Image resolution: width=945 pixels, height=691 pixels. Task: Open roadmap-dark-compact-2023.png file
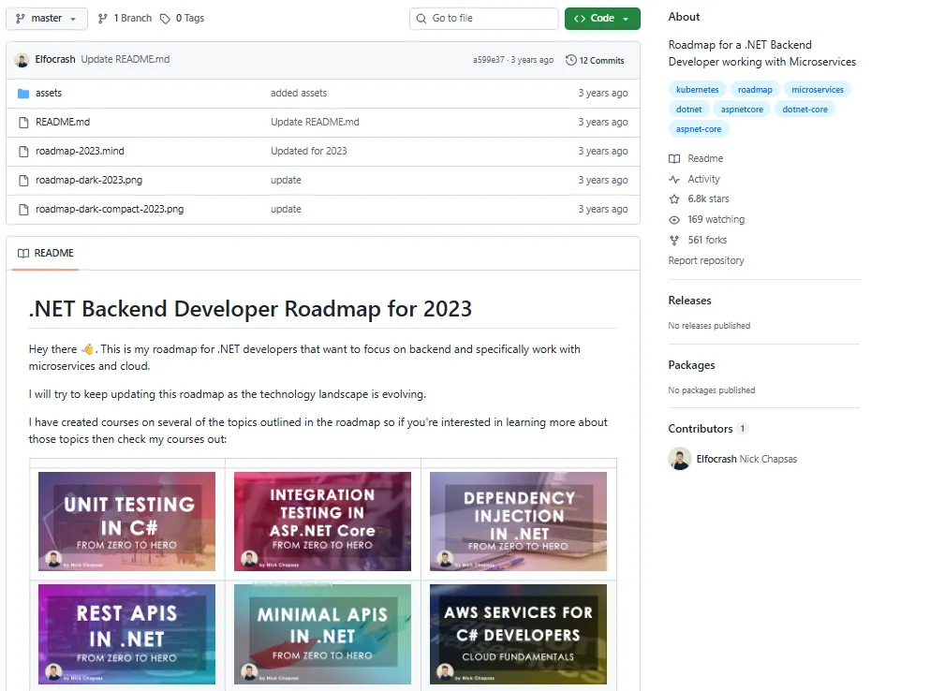click(110, 209)
